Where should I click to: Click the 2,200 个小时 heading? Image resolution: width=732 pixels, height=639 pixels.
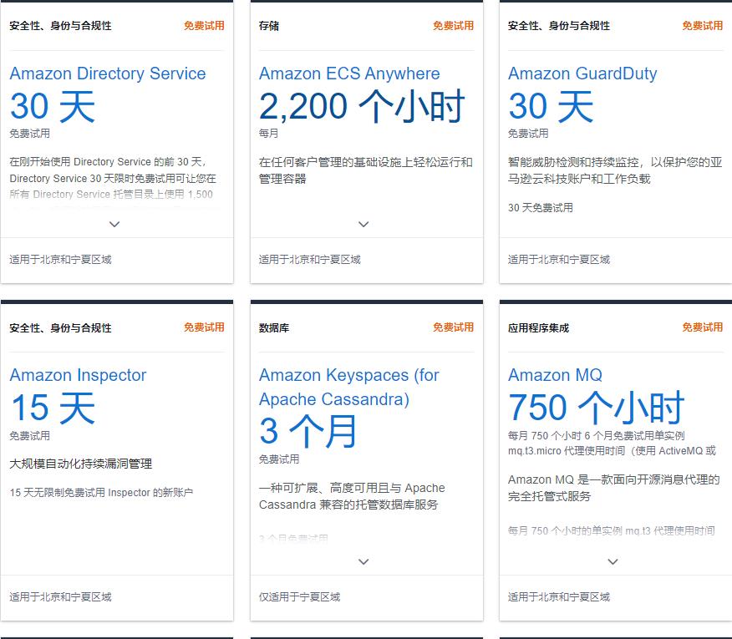[x=362, y=107]
